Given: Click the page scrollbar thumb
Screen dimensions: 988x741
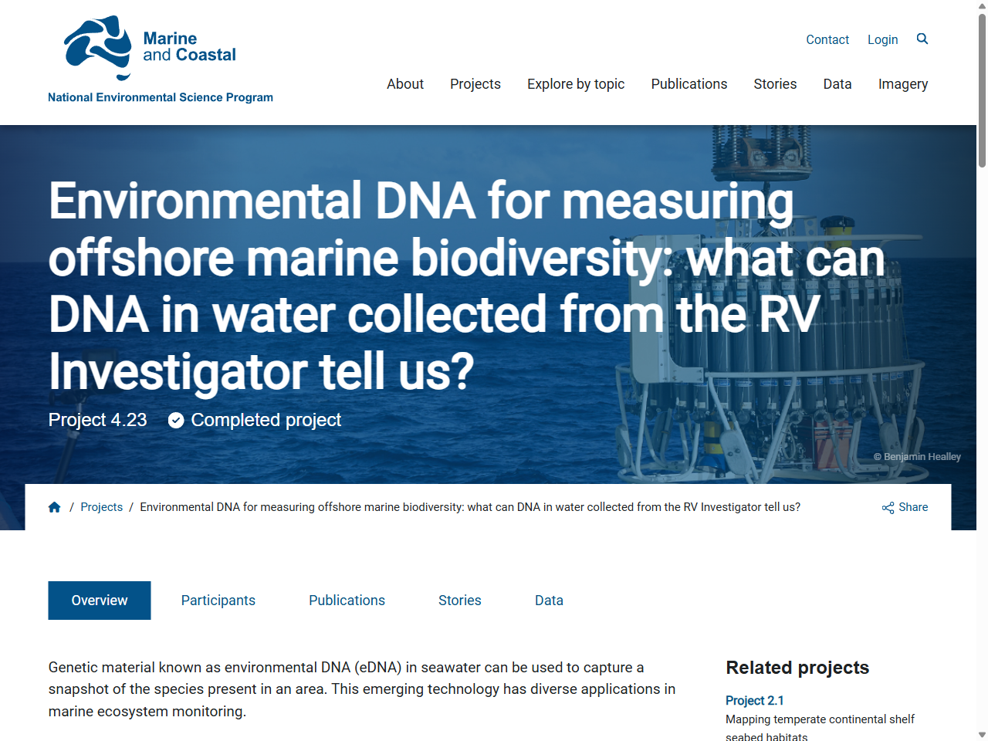Looking at the screenshot, I should [982, 90].
